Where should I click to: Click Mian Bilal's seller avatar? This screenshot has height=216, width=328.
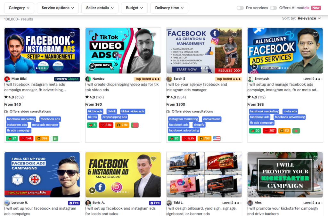point(7,79)
